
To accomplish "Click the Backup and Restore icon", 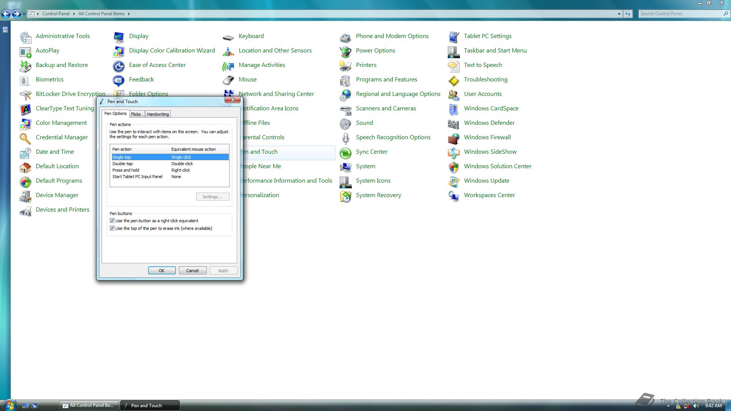I will click(x=26, y=66).
